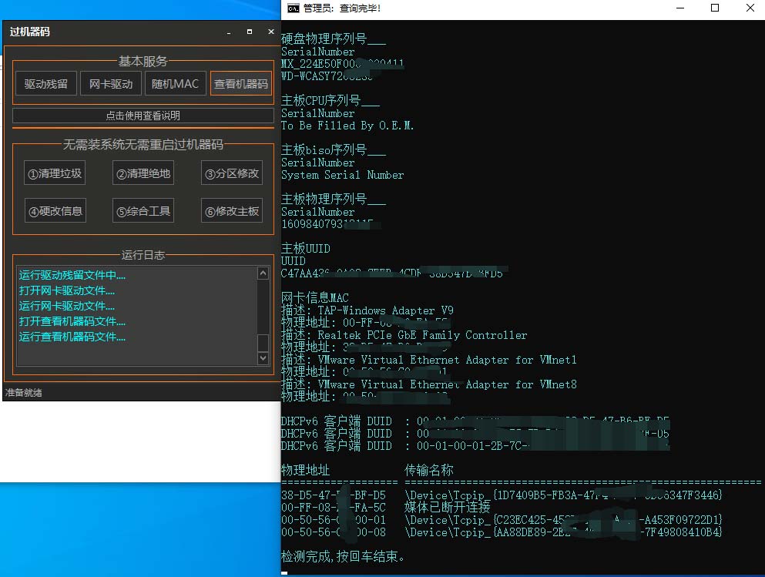Click the scroll-up arrow in the log panel

click(263, 272)
